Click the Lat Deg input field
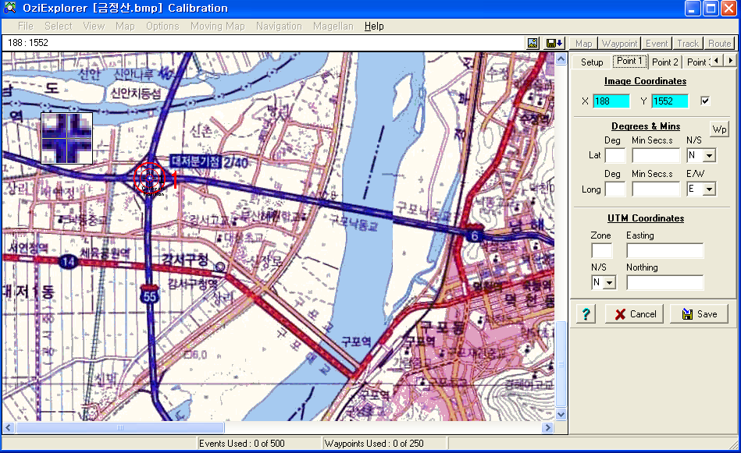 [615, 155]
